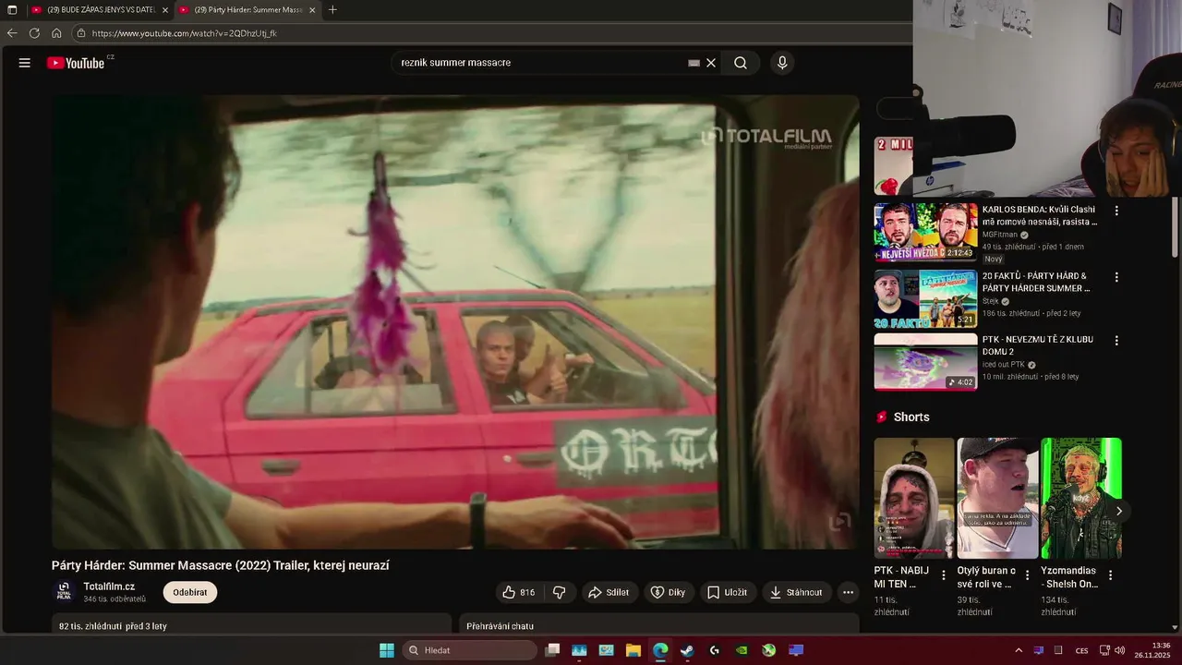Open options for Yzomandias short

[x=1110, y=575]
